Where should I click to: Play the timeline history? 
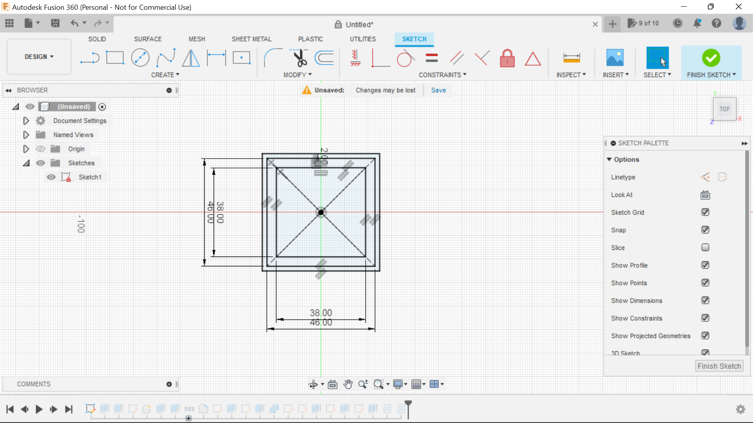39,409
